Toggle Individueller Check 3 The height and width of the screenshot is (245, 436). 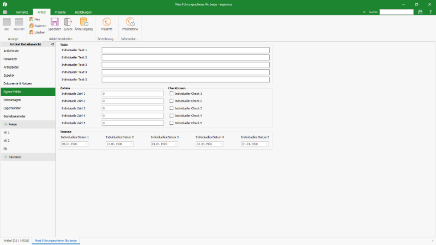tap(172, 108)
